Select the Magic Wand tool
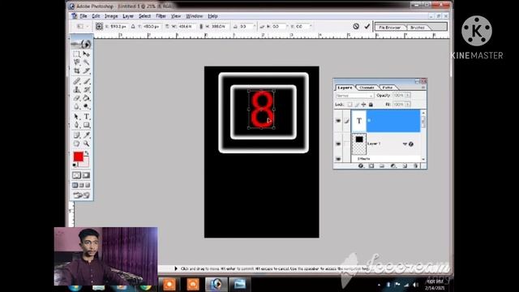 coord(87,62)
